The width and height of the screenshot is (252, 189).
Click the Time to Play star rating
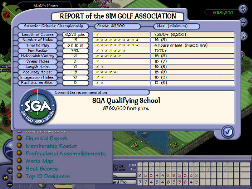[x=117, y=45]
